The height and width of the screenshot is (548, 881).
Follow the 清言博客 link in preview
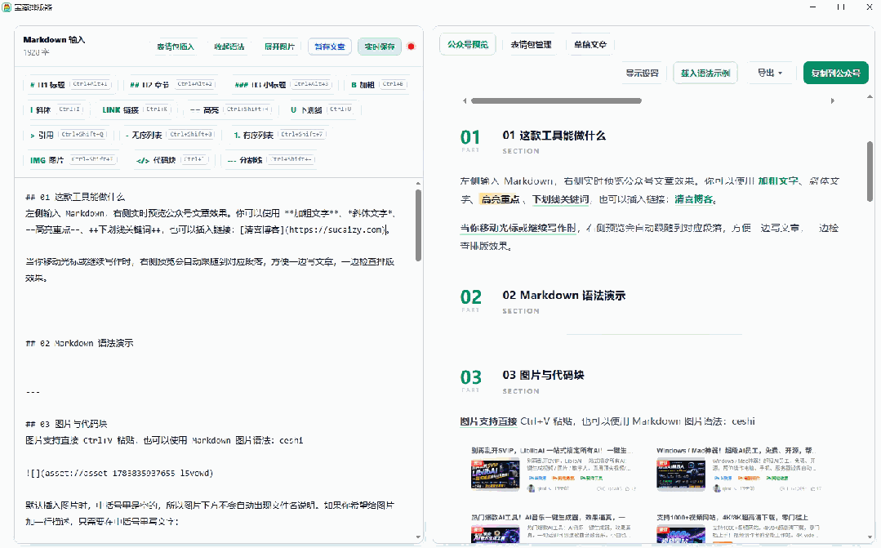tap(694, 199)
